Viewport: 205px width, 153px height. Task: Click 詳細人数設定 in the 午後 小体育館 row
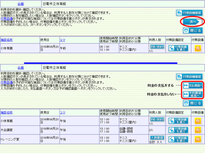[157, 119]
